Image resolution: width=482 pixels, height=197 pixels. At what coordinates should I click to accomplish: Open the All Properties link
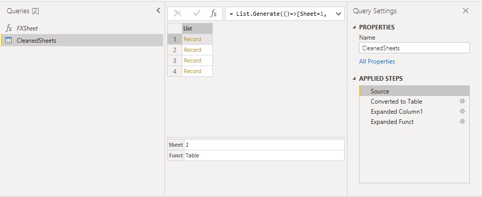pos(377,61)
